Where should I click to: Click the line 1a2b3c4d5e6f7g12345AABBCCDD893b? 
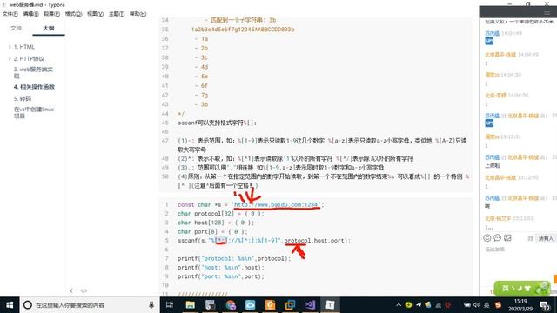tap(243, 30)
